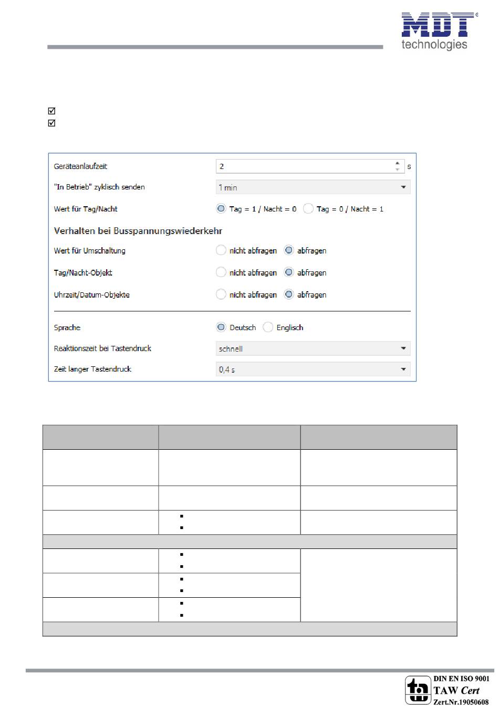499x719 pixels.
Task: Click the "Verhalten bei Busspannungswiederkehr" heading
Action: [138, 231]
